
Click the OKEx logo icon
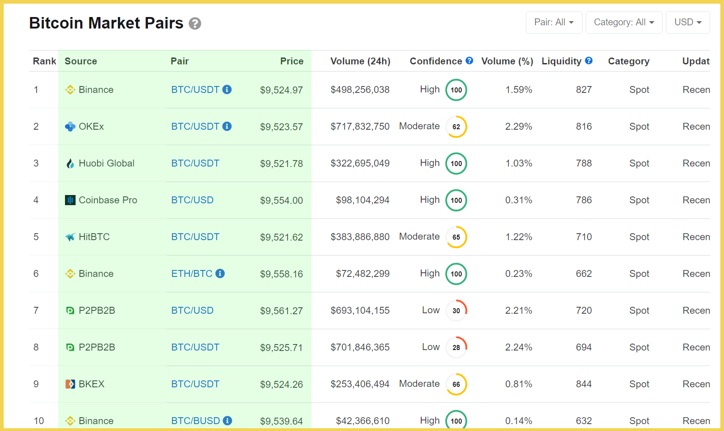70,126
